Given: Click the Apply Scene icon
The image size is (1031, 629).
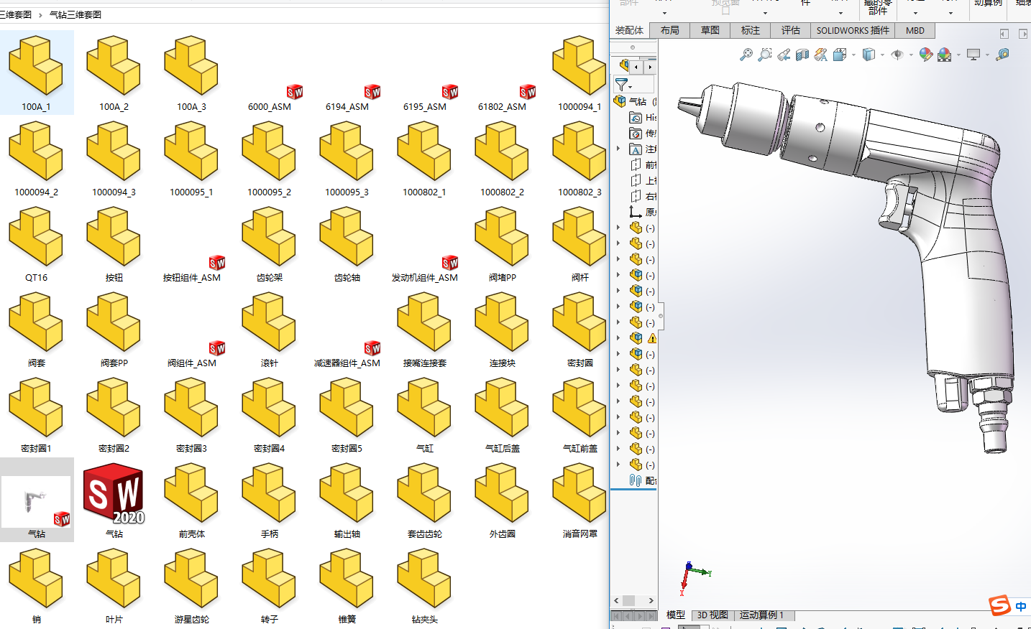Looking at the screenshot, I should tap(944, 55).
